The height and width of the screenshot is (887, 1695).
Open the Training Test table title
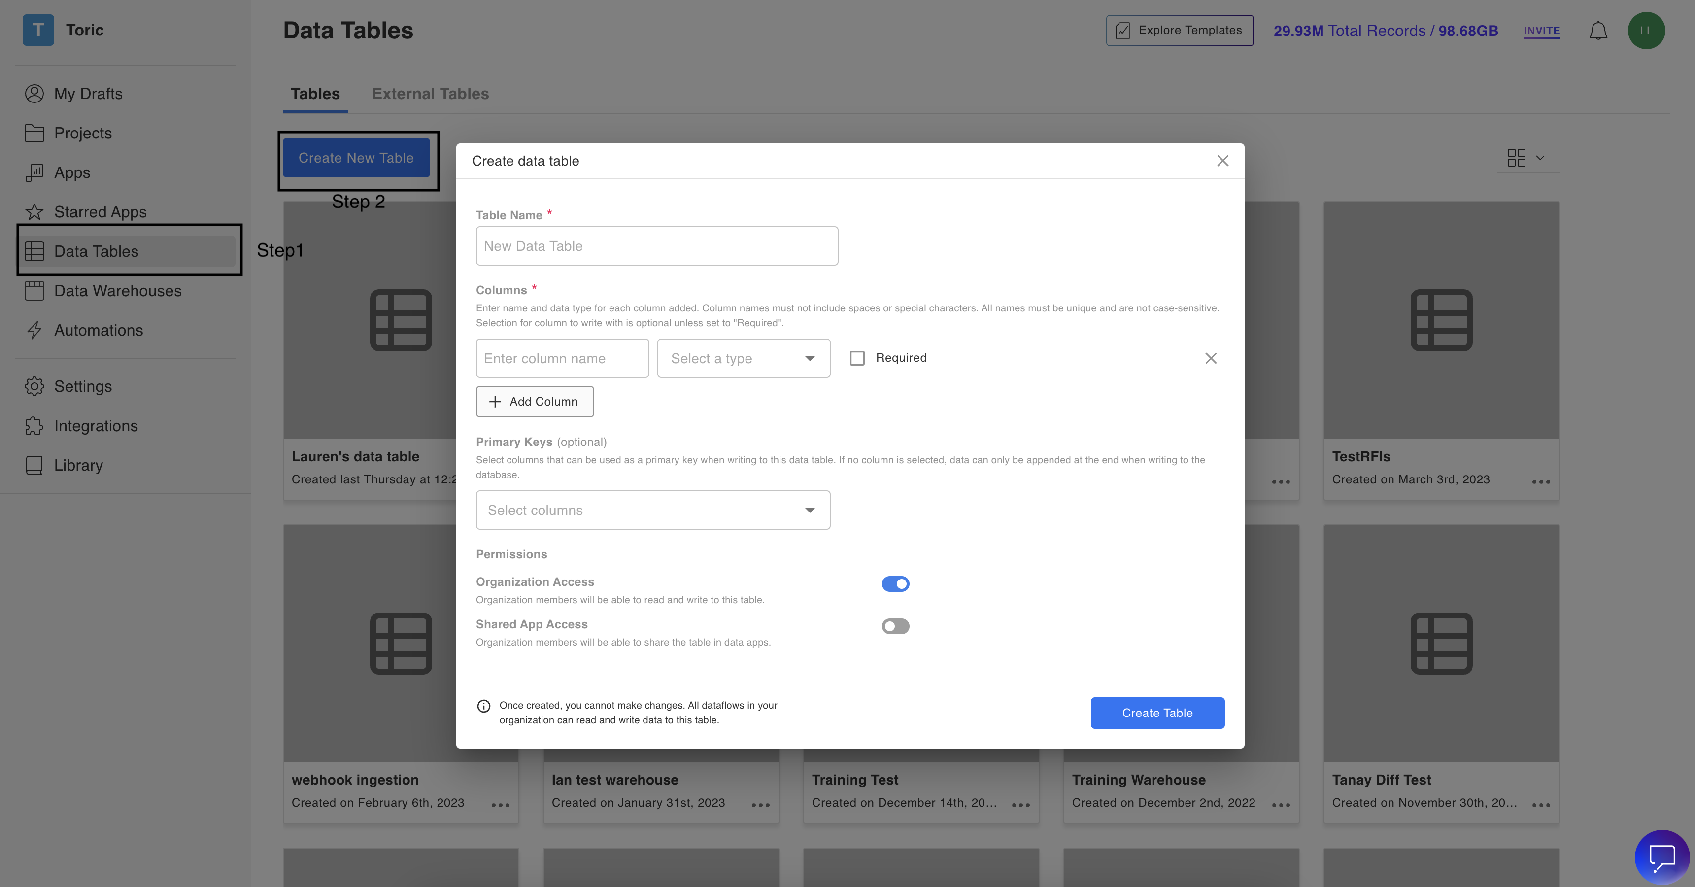point(855,780)
